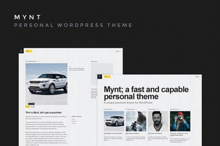The height and width of the screenshot is (146, 220).
Task: Open 'This is Mynt; let's get acquainted' post title
Action: tap(43, 112)
